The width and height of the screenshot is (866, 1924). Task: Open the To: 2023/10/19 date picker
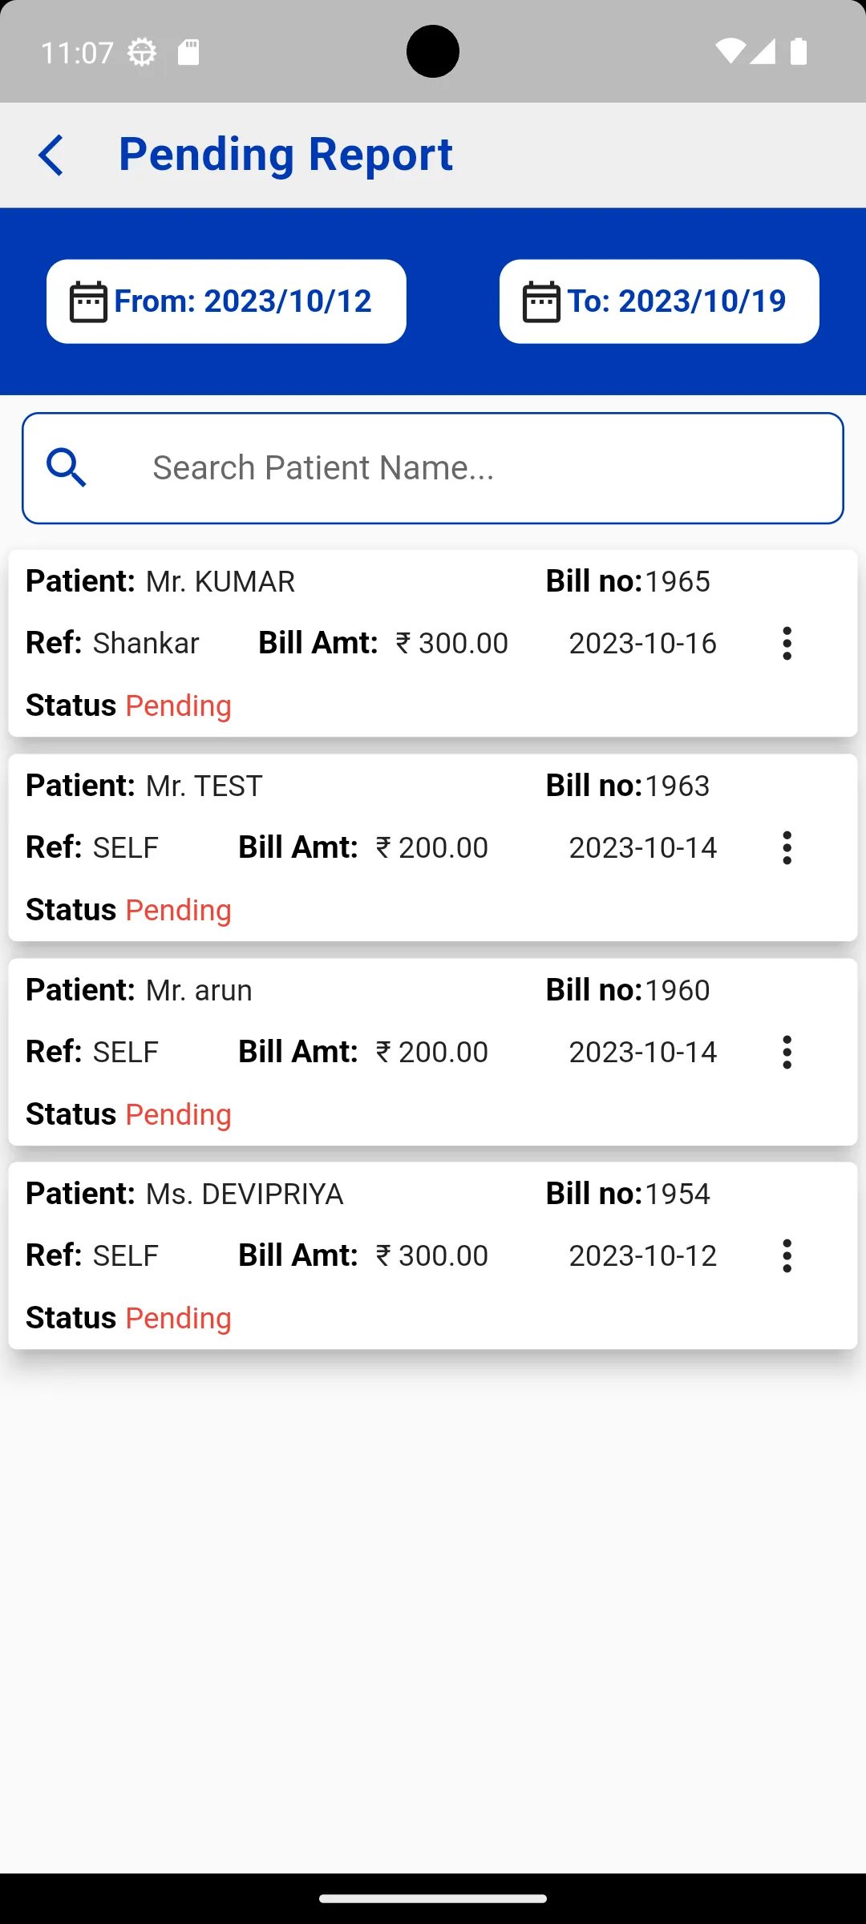[x=676, y=301]
